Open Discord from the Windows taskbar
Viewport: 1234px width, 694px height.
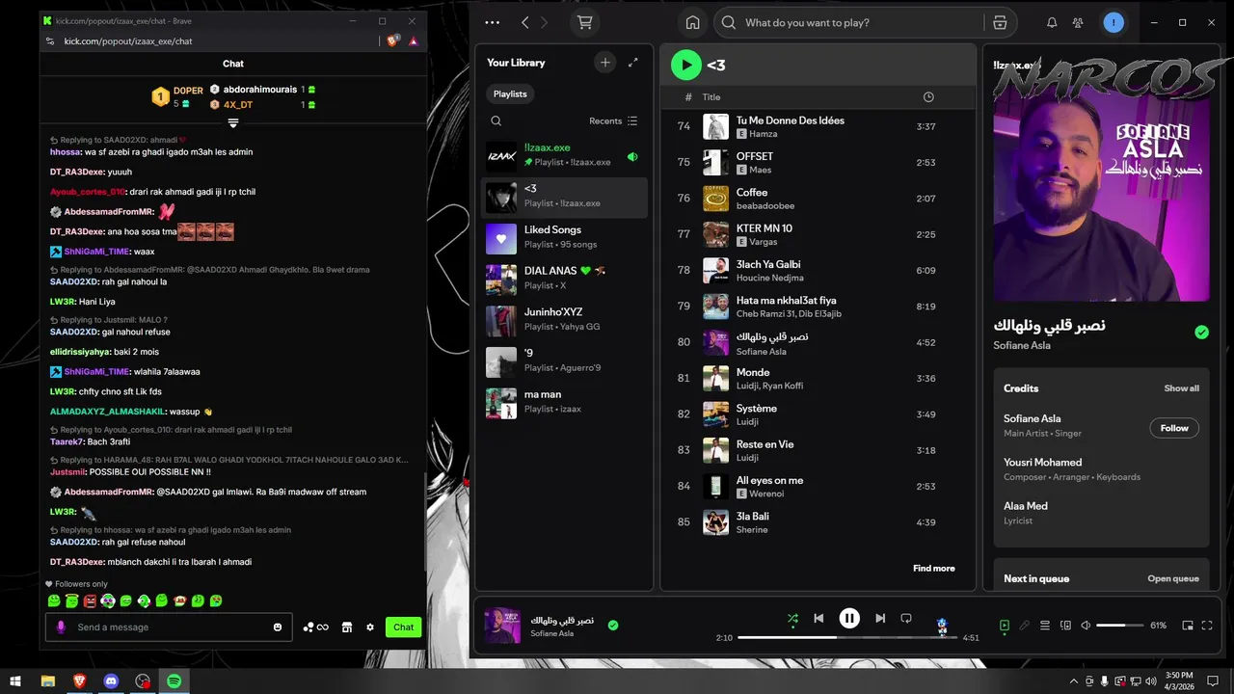111,681
